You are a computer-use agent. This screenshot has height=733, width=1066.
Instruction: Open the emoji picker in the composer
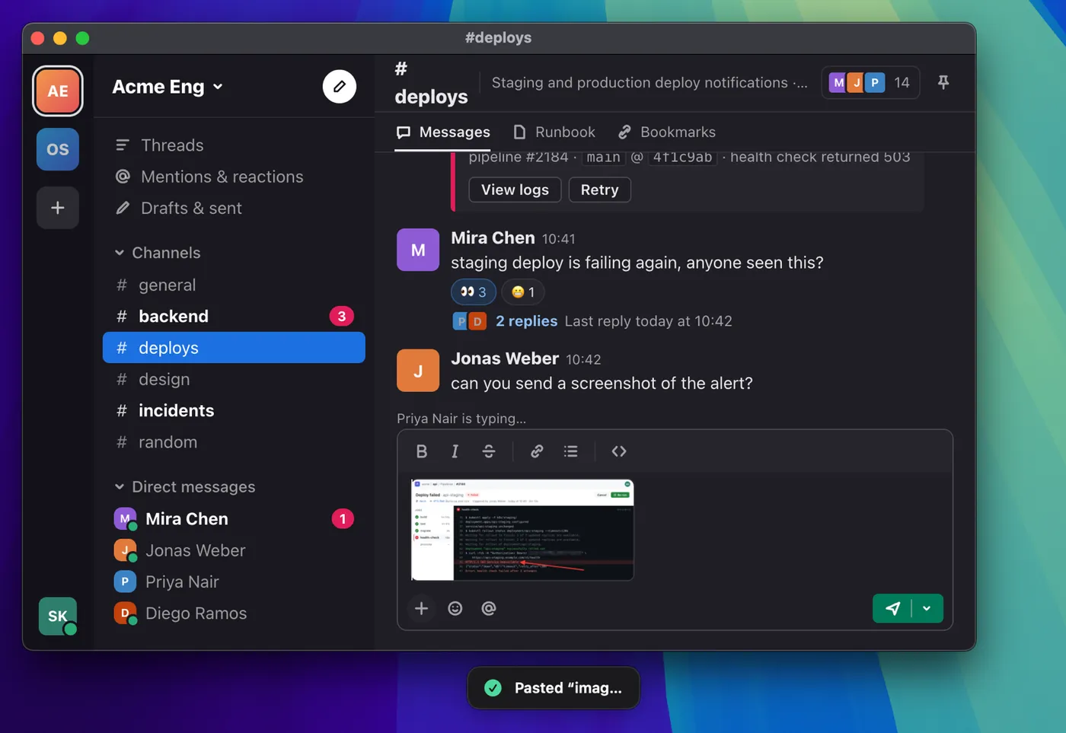pyautogui.click(x=455, y=608)
